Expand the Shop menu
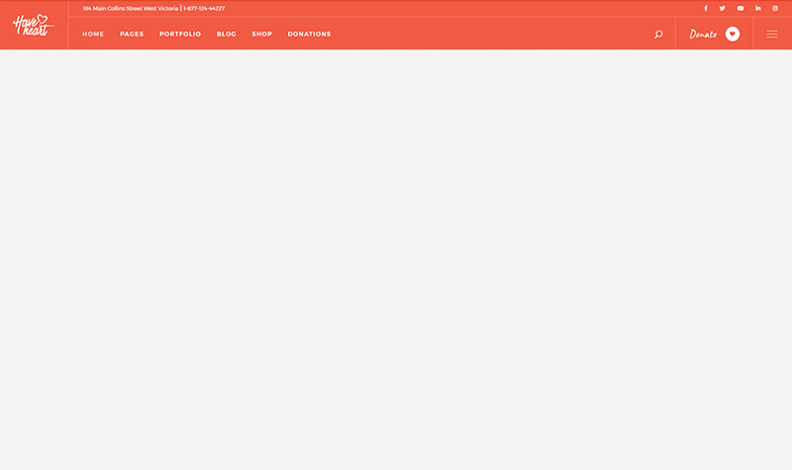The height and width of the screenshot is (470, 792). click(x=261, y=35)
